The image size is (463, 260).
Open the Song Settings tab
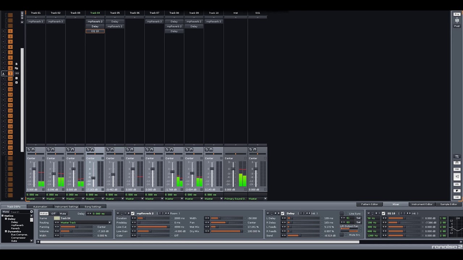pyautogui.click(x=93, y=207)
